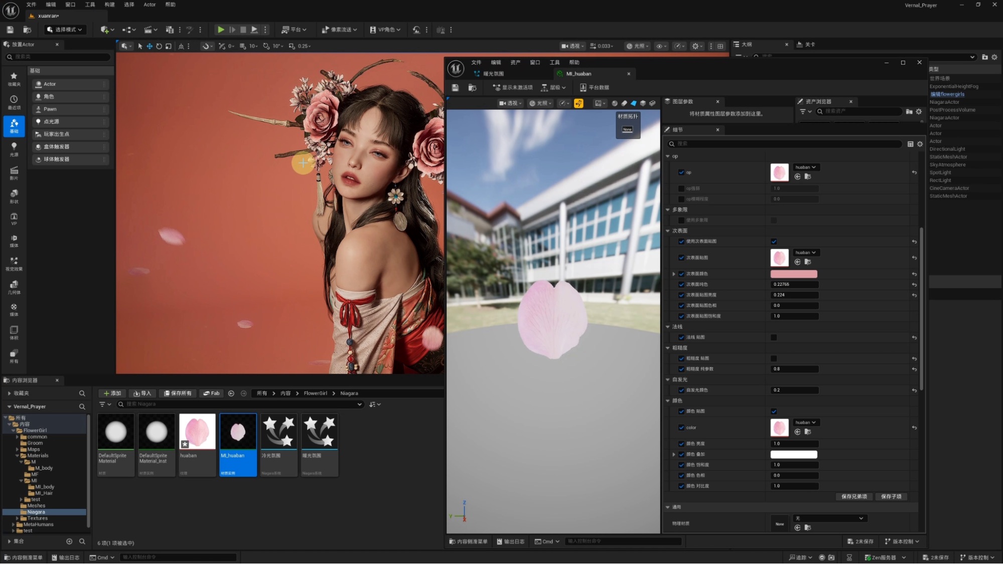The height and width of the screenshot is (564, 1003).
Task: Open the 几何体 geometry category in Place Actors
Action: 14,287
